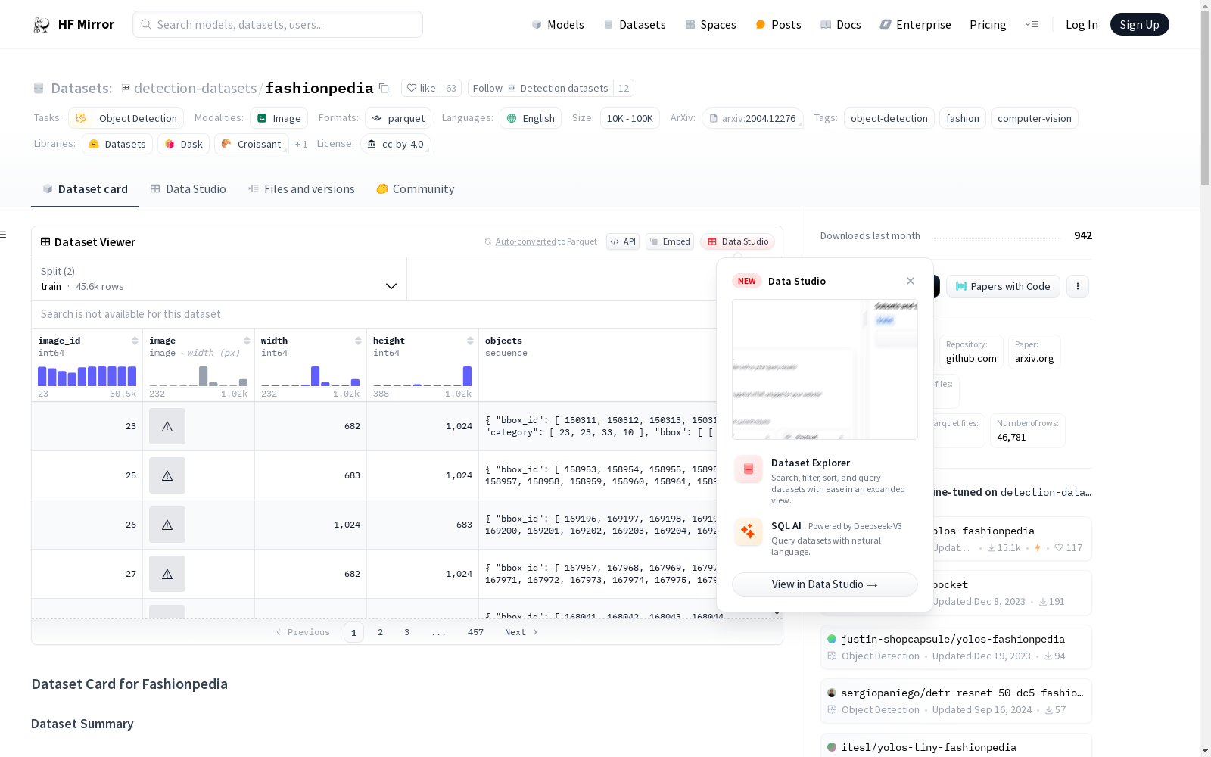Copy dataset name with the copy icon

[384, 88]
